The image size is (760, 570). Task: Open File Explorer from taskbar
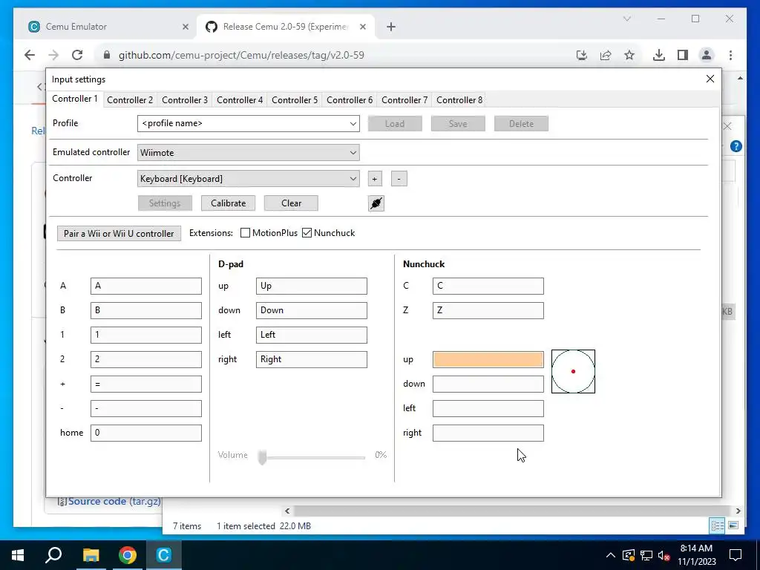point(91,555)
